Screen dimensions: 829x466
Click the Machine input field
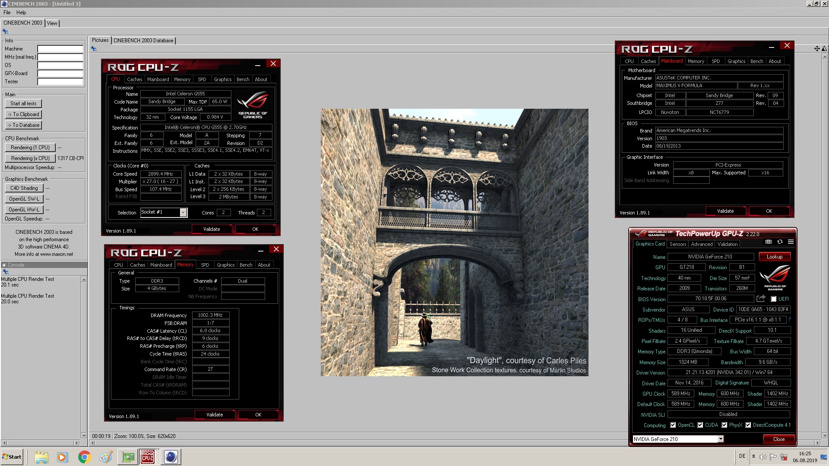pos(60,49)
